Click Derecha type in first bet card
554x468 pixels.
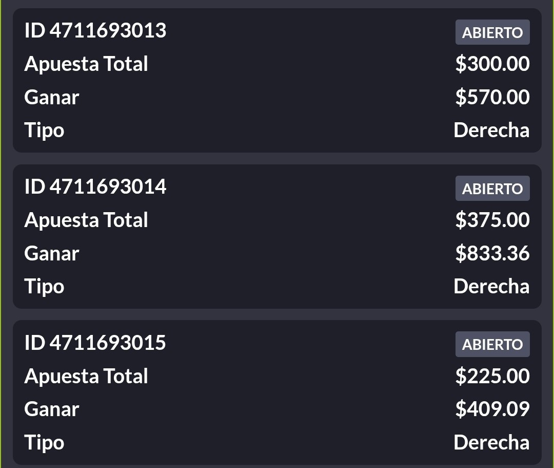(x=491, y=130)
